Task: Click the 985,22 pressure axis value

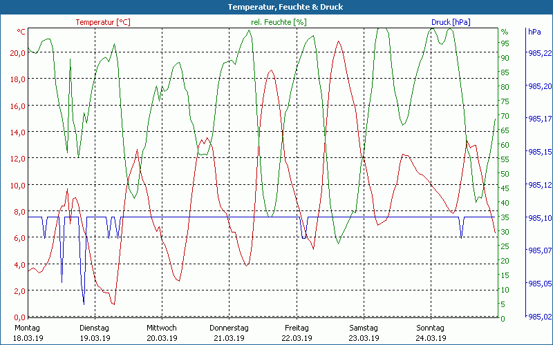Action: [x=539, y=53]
